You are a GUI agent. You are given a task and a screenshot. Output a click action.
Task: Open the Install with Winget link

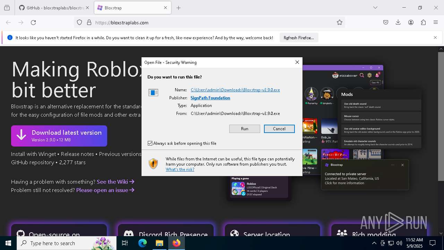pos(33,154)
